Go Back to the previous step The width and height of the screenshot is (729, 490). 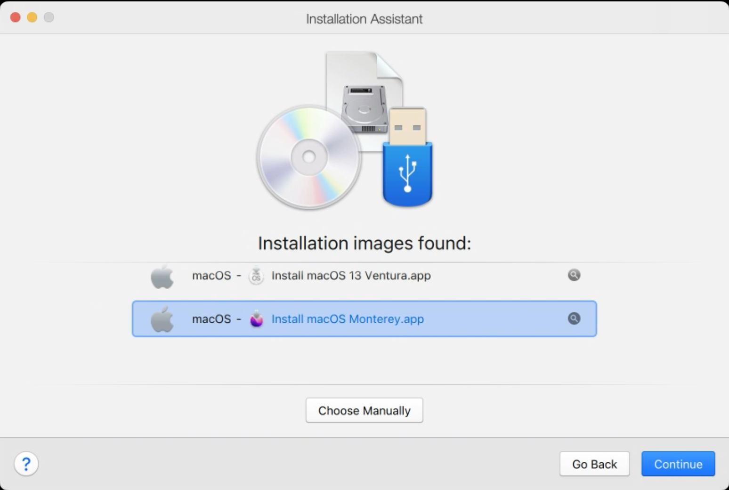(594, 464)
